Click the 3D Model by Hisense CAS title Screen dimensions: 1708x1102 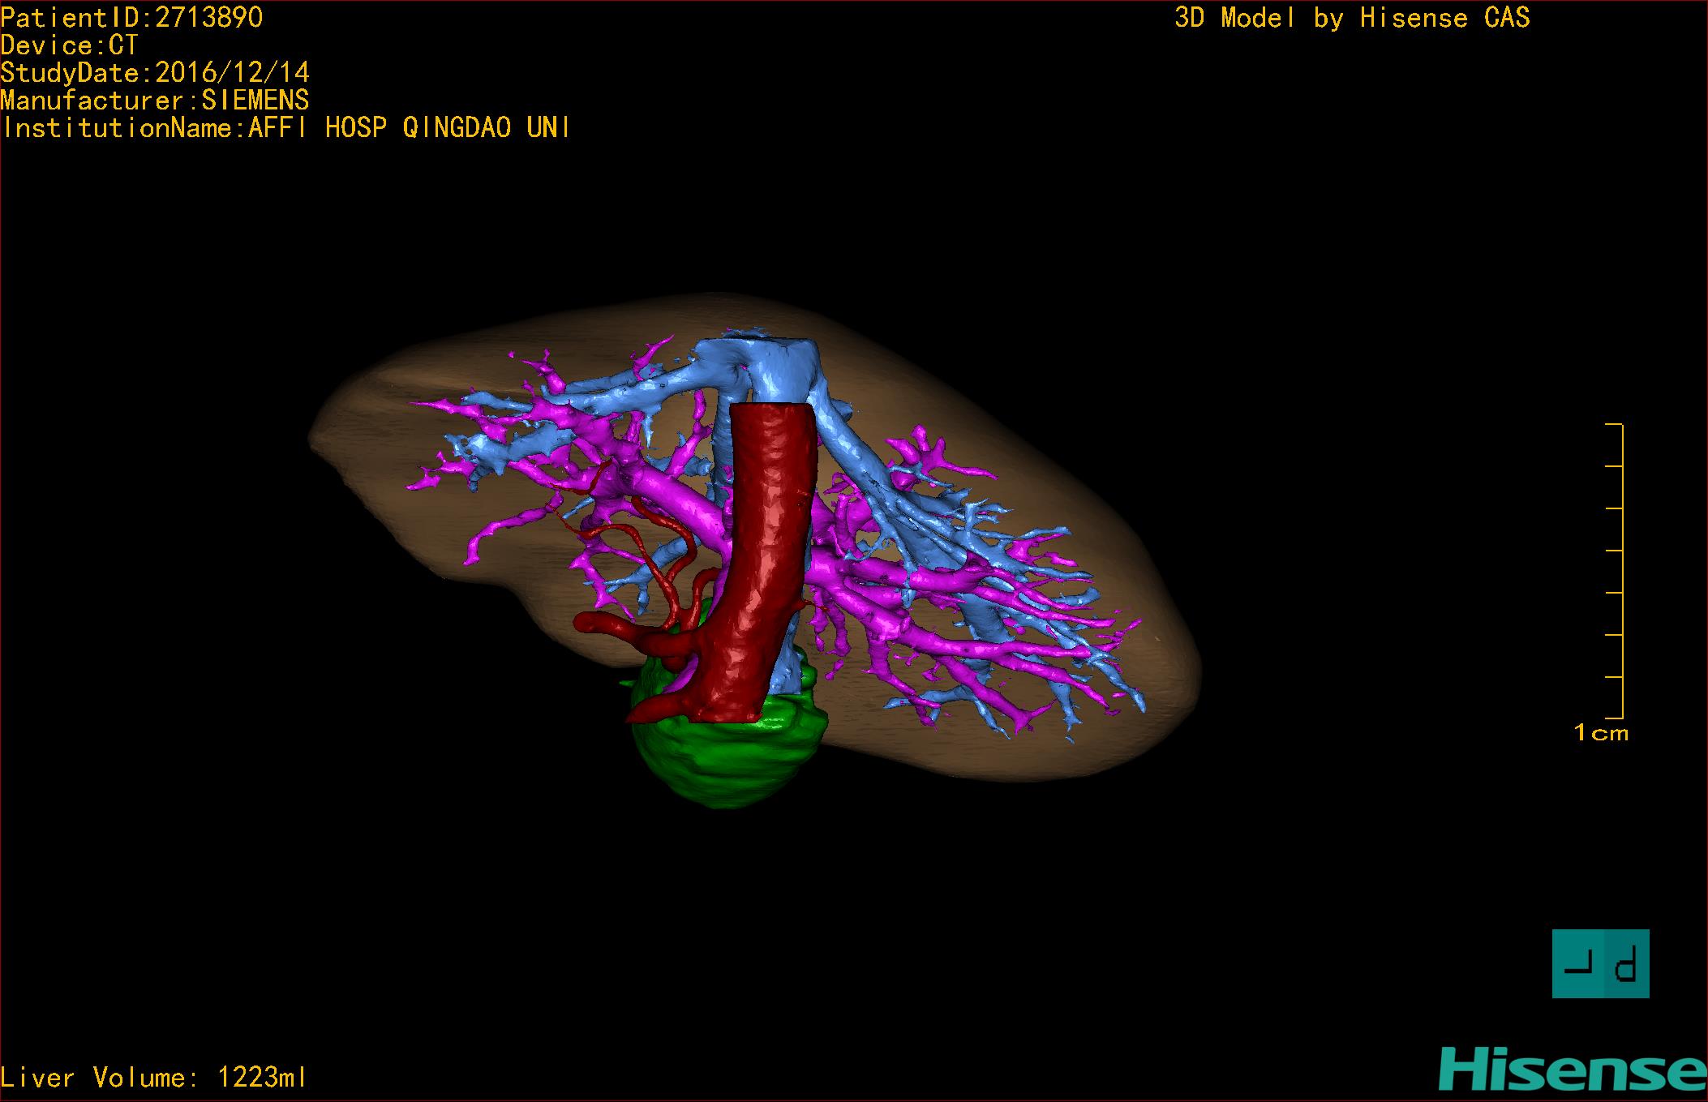(x=1352, y=18)
